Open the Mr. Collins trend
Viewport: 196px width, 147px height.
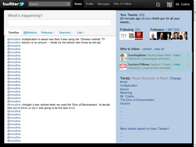tap(127, 96)
